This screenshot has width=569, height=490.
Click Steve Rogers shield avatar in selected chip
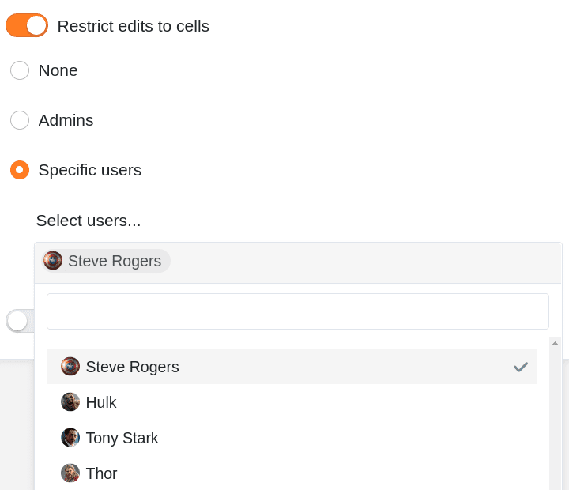[53, 261]
